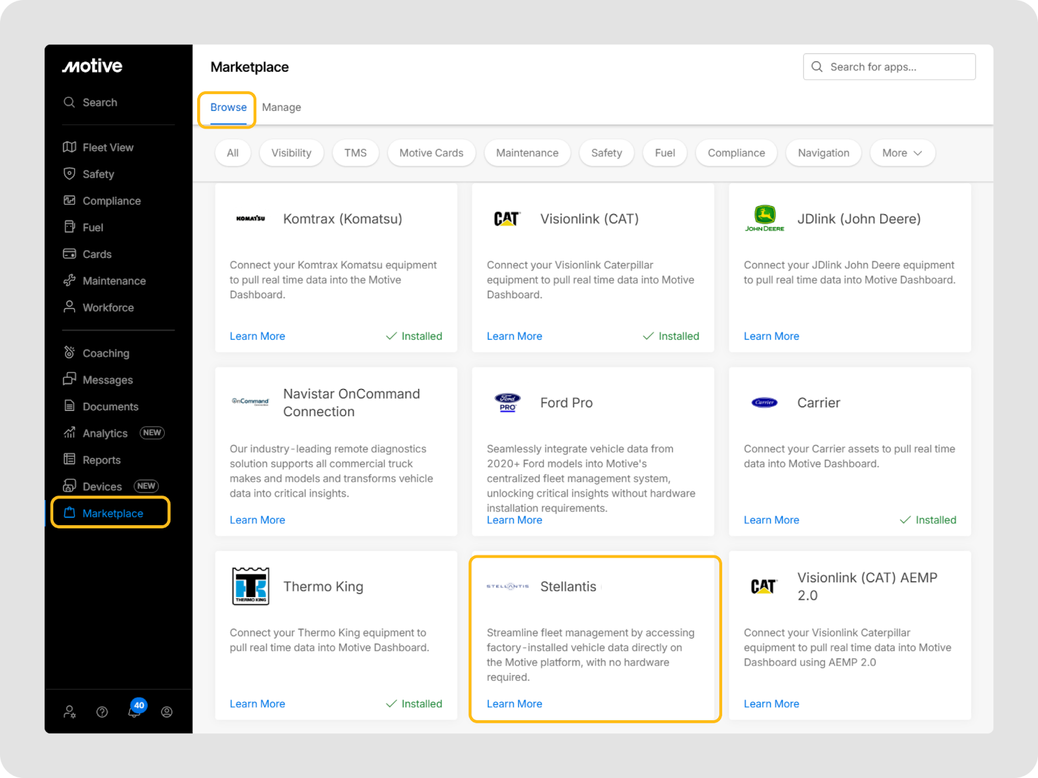1038x778 pixels.
Task: Select the Coaching icon in sidebar
Action: [69, 353]
